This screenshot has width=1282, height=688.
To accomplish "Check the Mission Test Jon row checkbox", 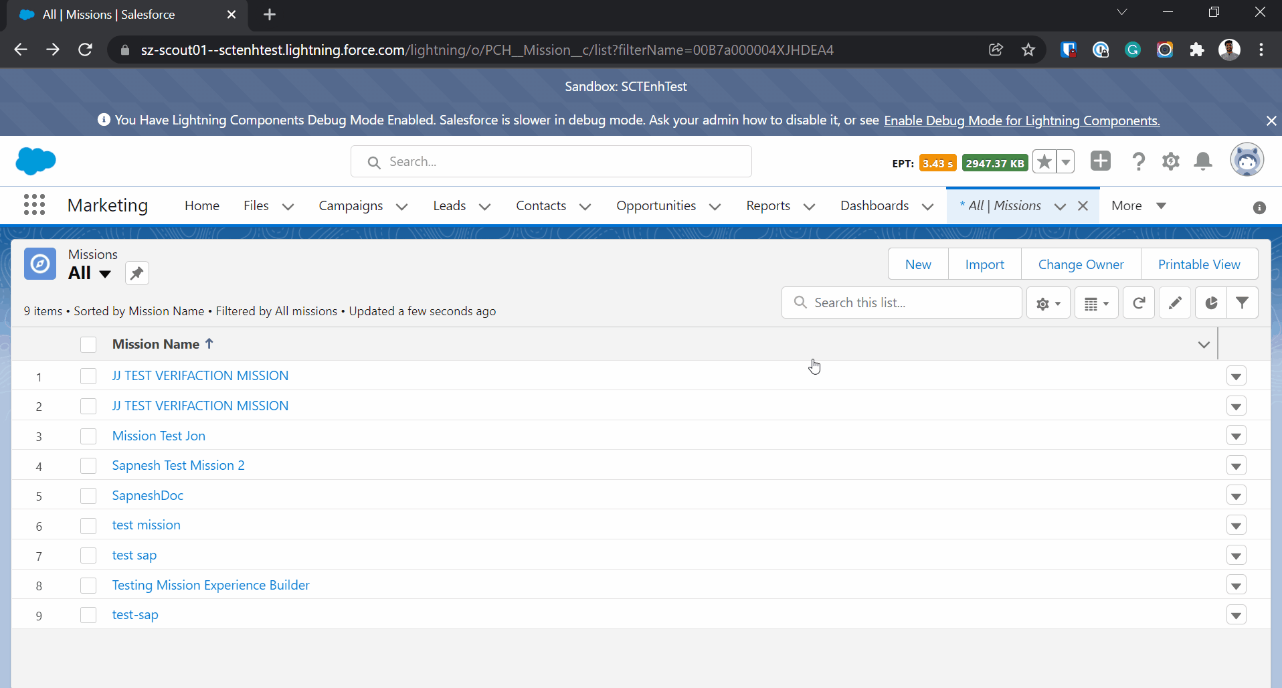I will (x=88, y=436).
